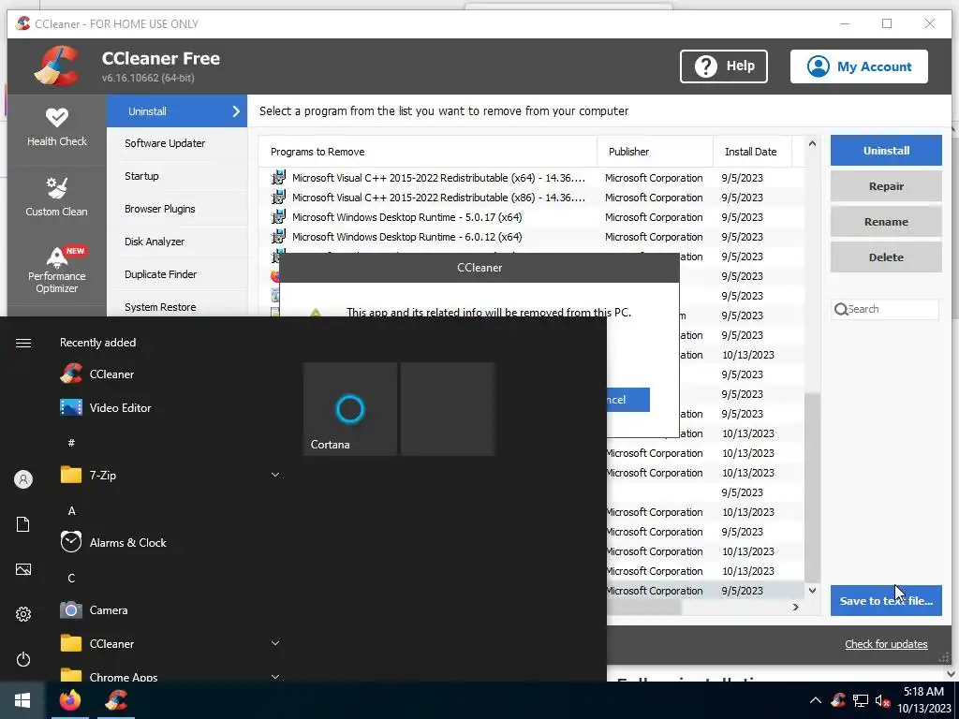The image size is (959, 719).
Task: Open Documents icon in Start menu rail
Action: (x=23, y=524)
